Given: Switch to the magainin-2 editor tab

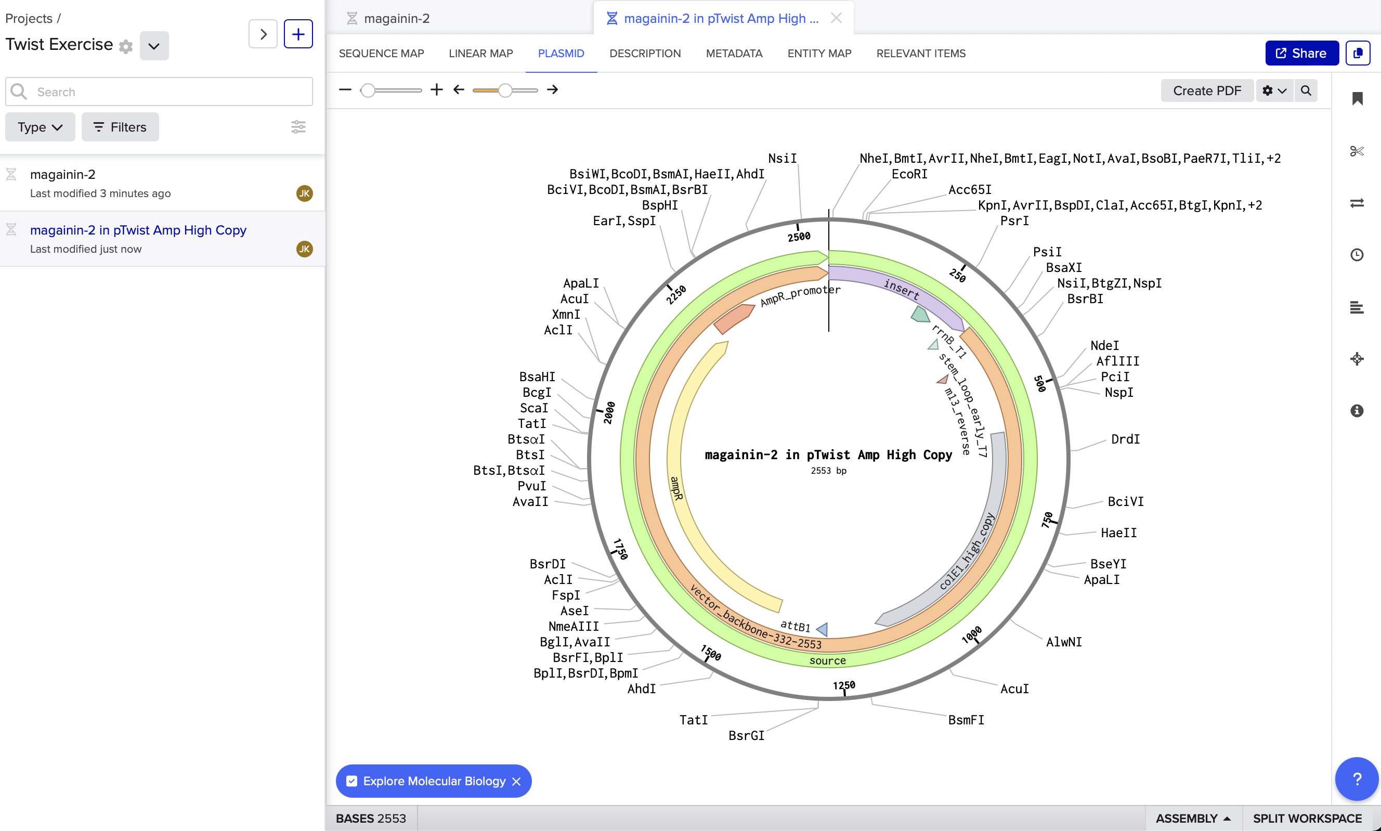Looking at the screenshot, I should click(397, 19).
